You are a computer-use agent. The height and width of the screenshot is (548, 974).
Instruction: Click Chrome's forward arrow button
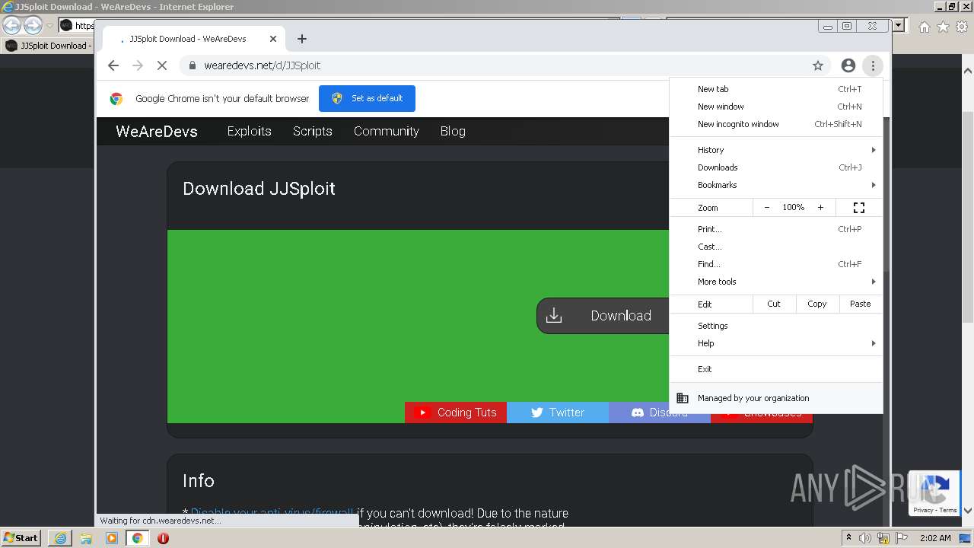coord(138,65)
